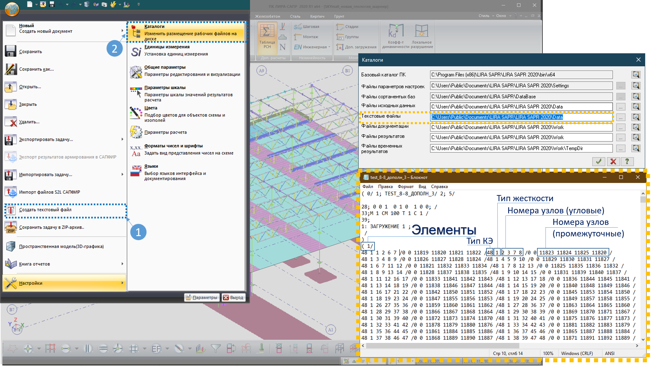Viewport: 651px width, 366px height.
Task: Click the Текстовые файлы path field
Action: click(x=521, y=117)
